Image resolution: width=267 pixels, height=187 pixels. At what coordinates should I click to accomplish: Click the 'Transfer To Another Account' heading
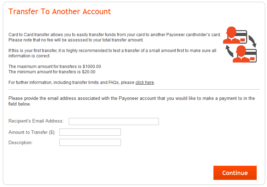point(60,12)
